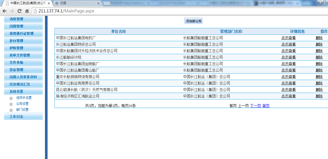328x159 pixels.
Task: Open the 赴台管理 menu section
Action: click(x=23, y=41)
